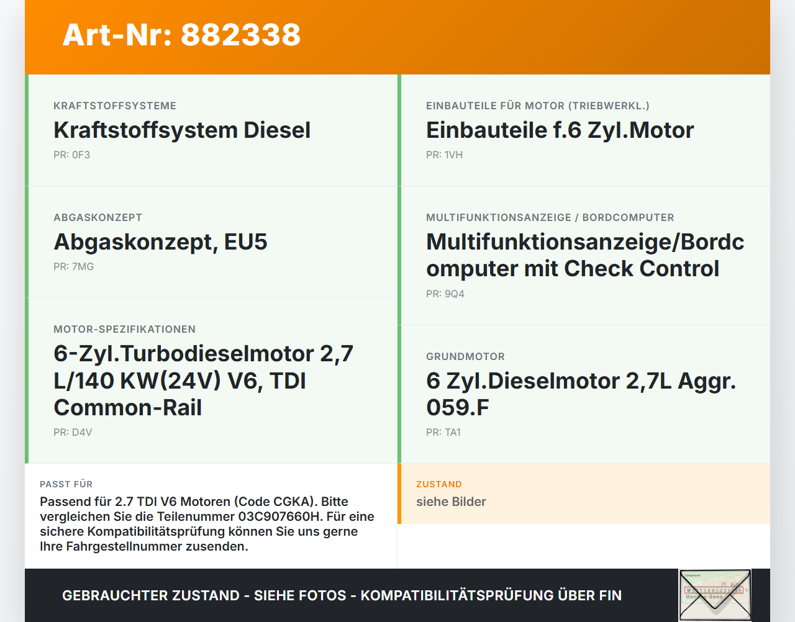Click the Kraftstoffsystem Diesel title
Screen dimensions: 795x622
click(x=182, y=130)
